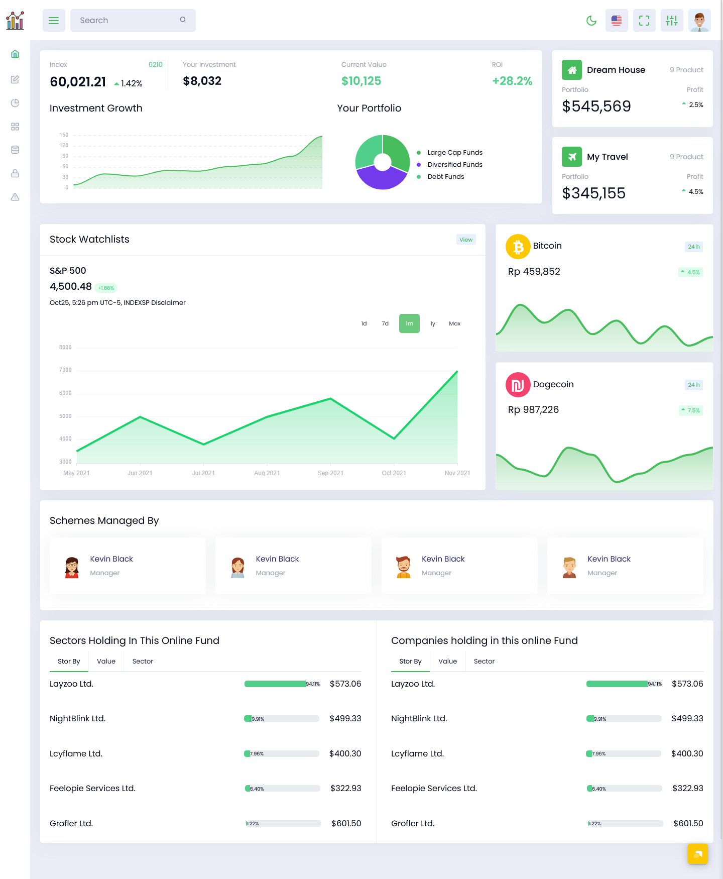Select the Max chart range
The height and width of the screenshot is (879, 723).
(x=455, y=323)
